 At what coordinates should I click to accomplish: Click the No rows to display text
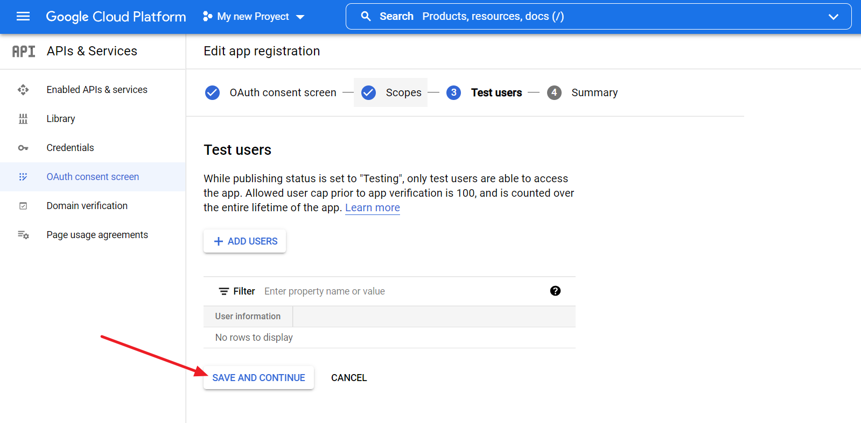click(254, 338)
